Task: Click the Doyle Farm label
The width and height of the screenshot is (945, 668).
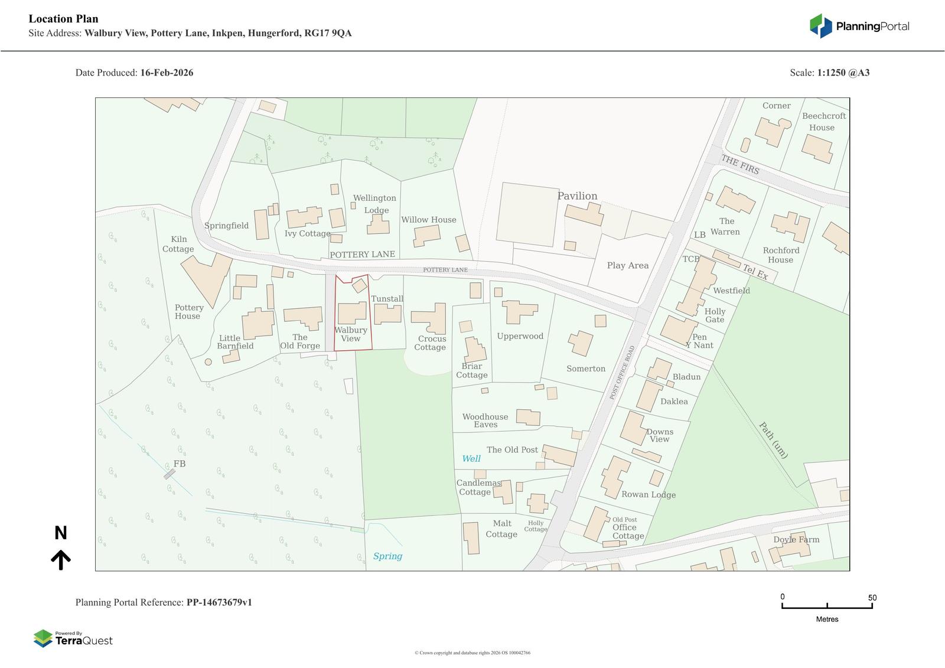Action: pyautogui.click(x=796, y=539)
